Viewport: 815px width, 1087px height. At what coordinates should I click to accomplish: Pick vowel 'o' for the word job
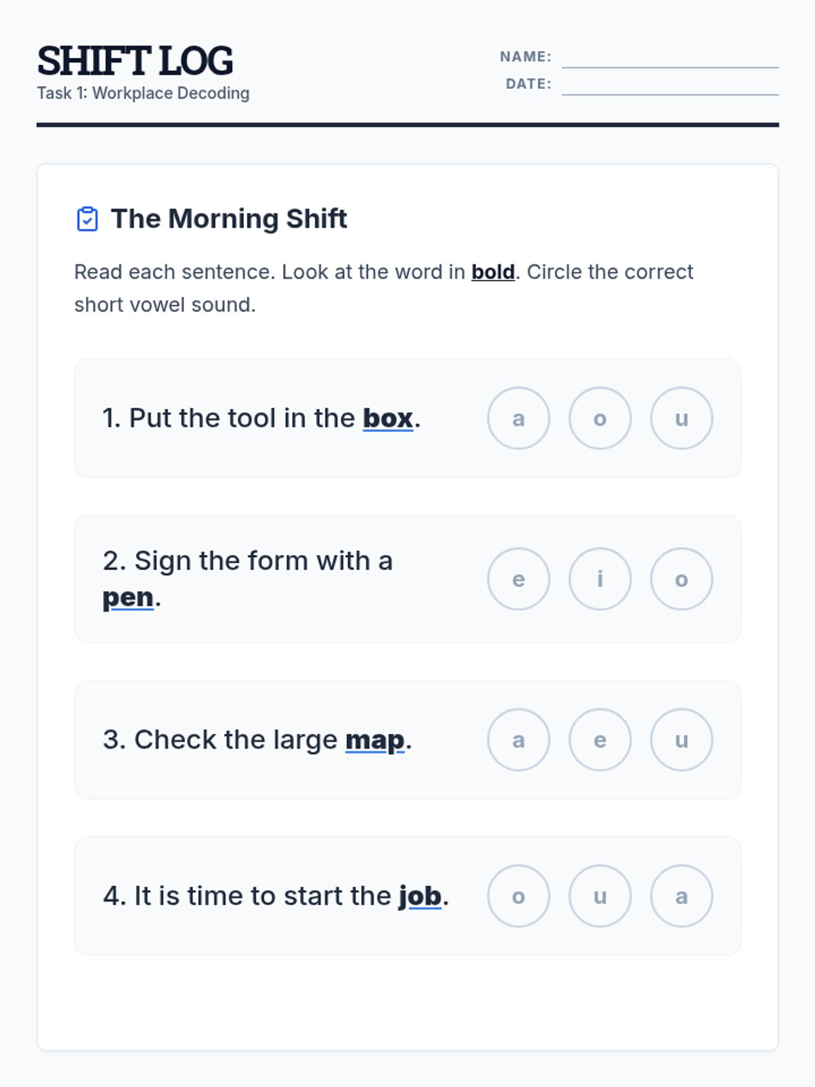518,896
